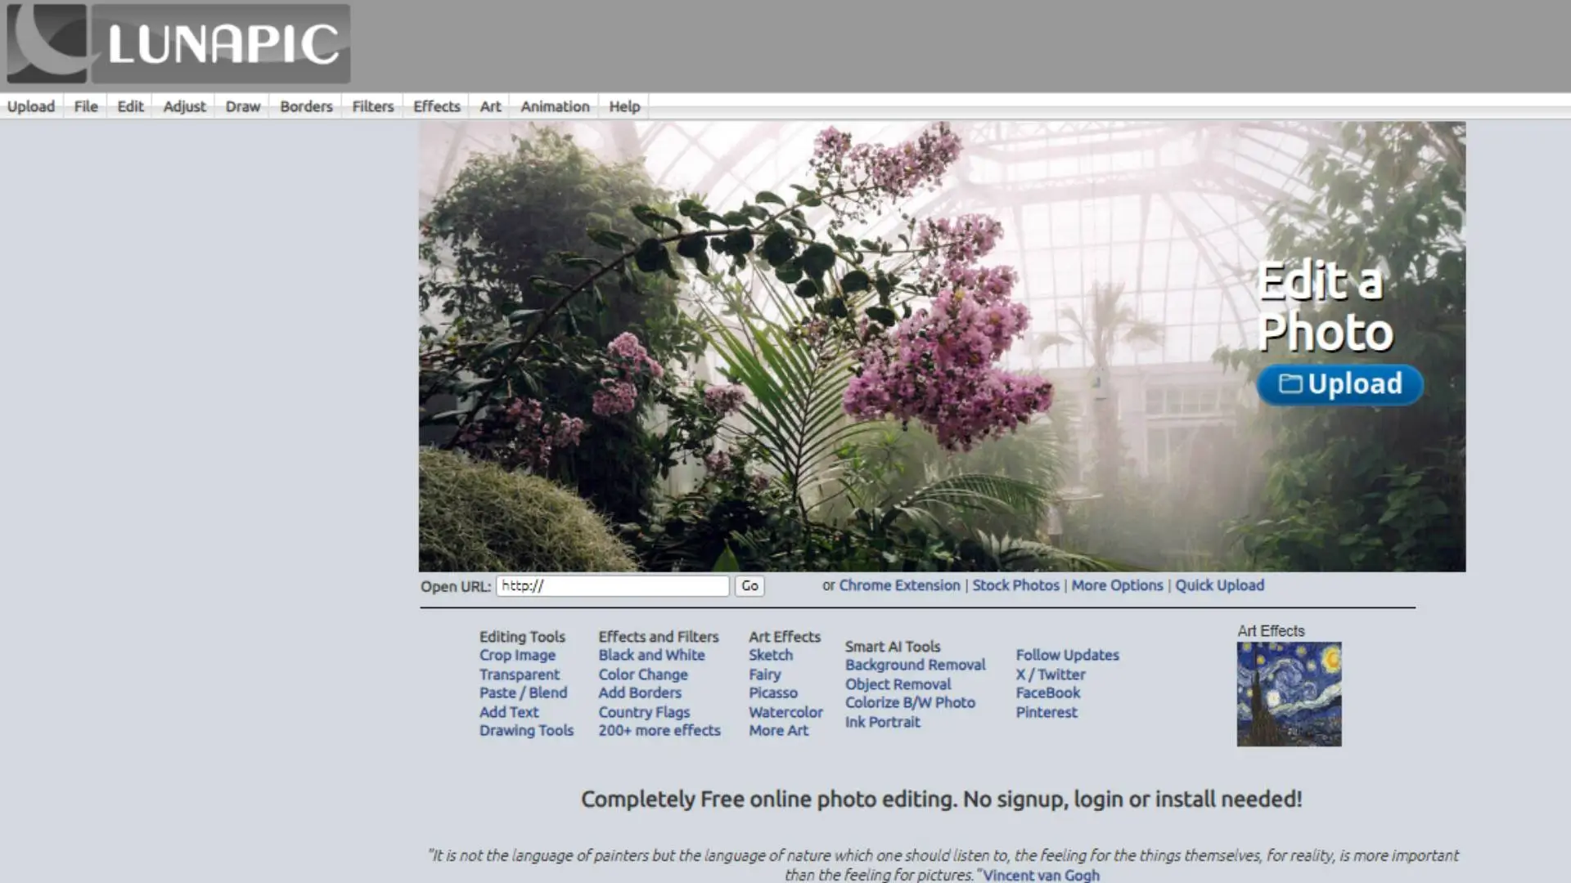Click the Go button
The height and width of the screenshot is (883, 1571).
pyautogui.click(x=749, y=585)
